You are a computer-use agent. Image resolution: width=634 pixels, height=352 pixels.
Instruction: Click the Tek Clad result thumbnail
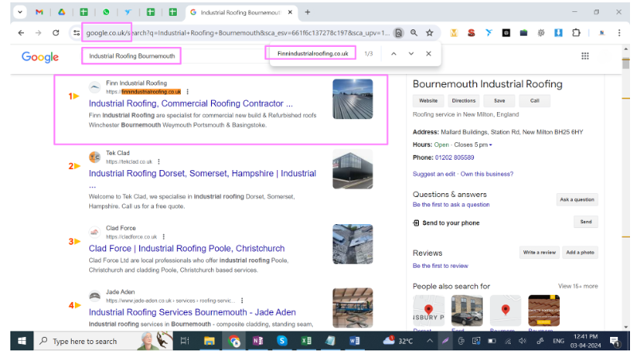pos(353,169)
